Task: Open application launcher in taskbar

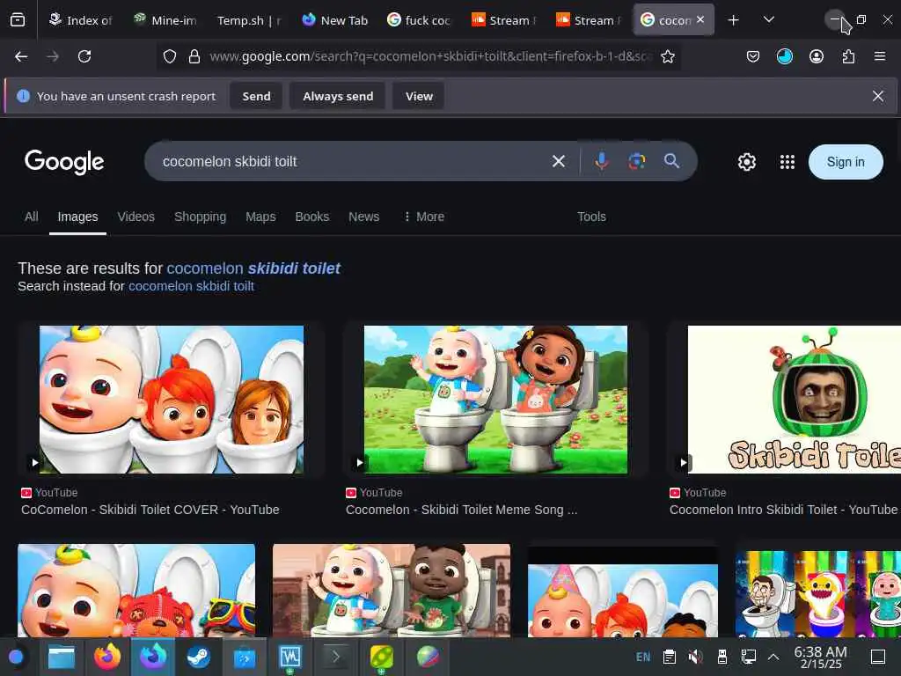Action: (x=16, y=657)
